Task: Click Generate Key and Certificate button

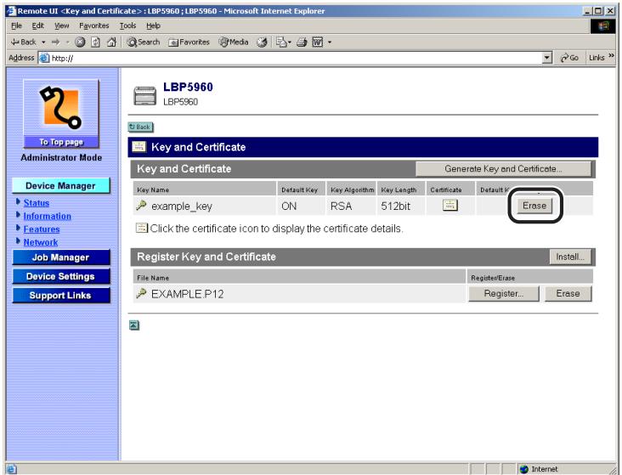Action: coord(503,169)
